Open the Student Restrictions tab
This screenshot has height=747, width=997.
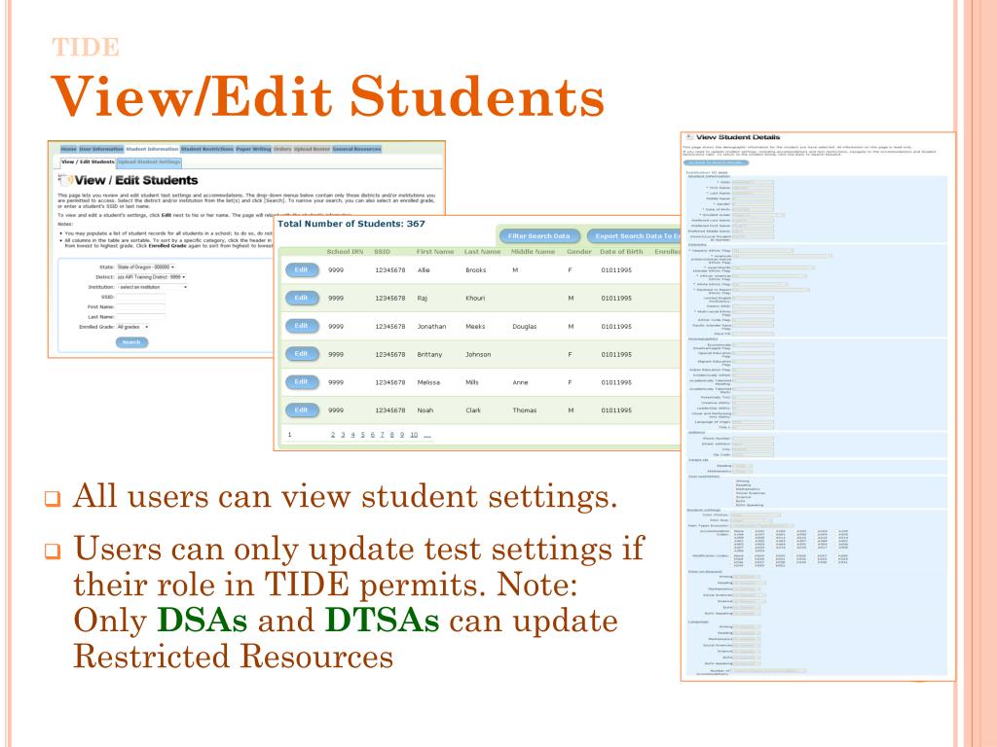tap(207, 149)
